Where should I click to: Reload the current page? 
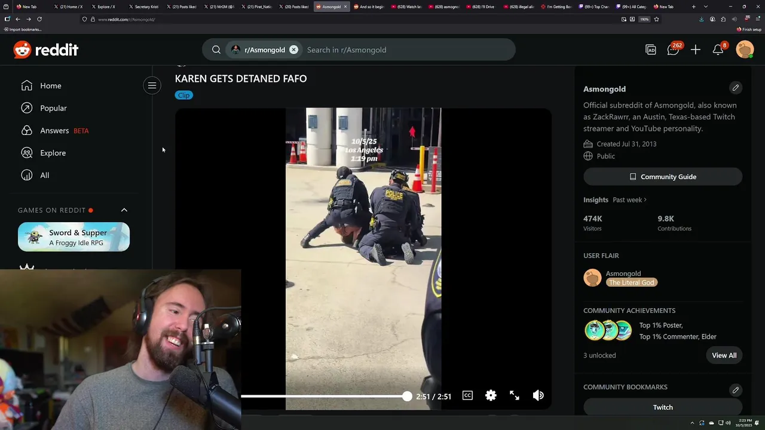[x=39, y=19]
